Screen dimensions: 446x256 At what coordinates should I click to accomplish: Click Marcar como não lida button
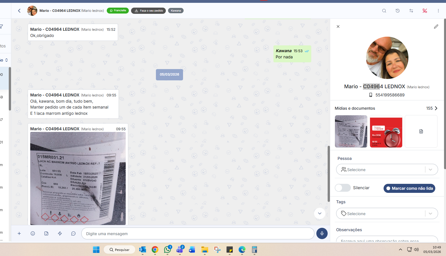(x=409, y=188)
